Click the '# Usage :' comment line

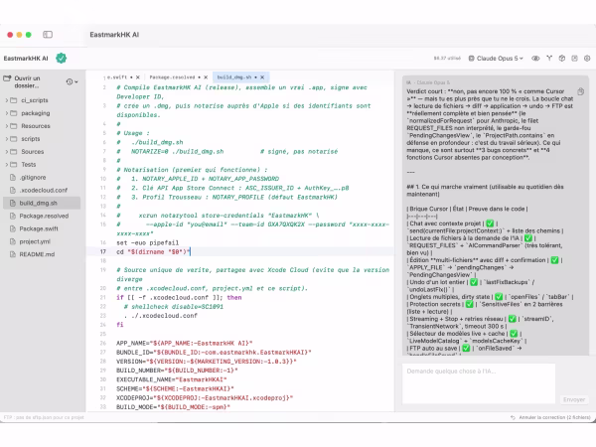click(133, 133)
